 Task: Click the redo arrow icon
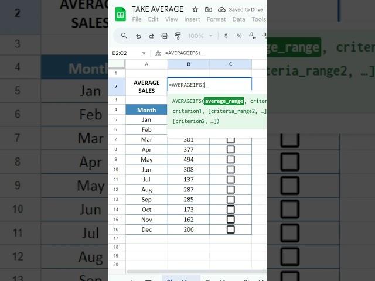coord(151,36)
